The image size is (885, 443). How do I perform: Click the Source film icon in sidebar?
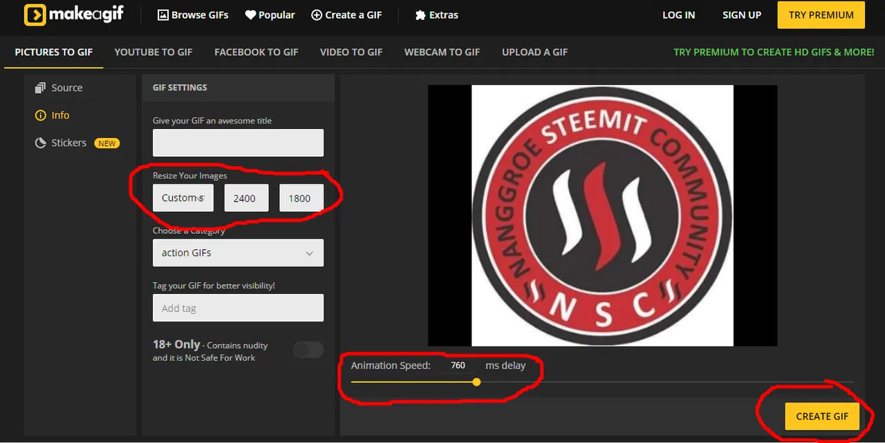click(x=40, y=88)
